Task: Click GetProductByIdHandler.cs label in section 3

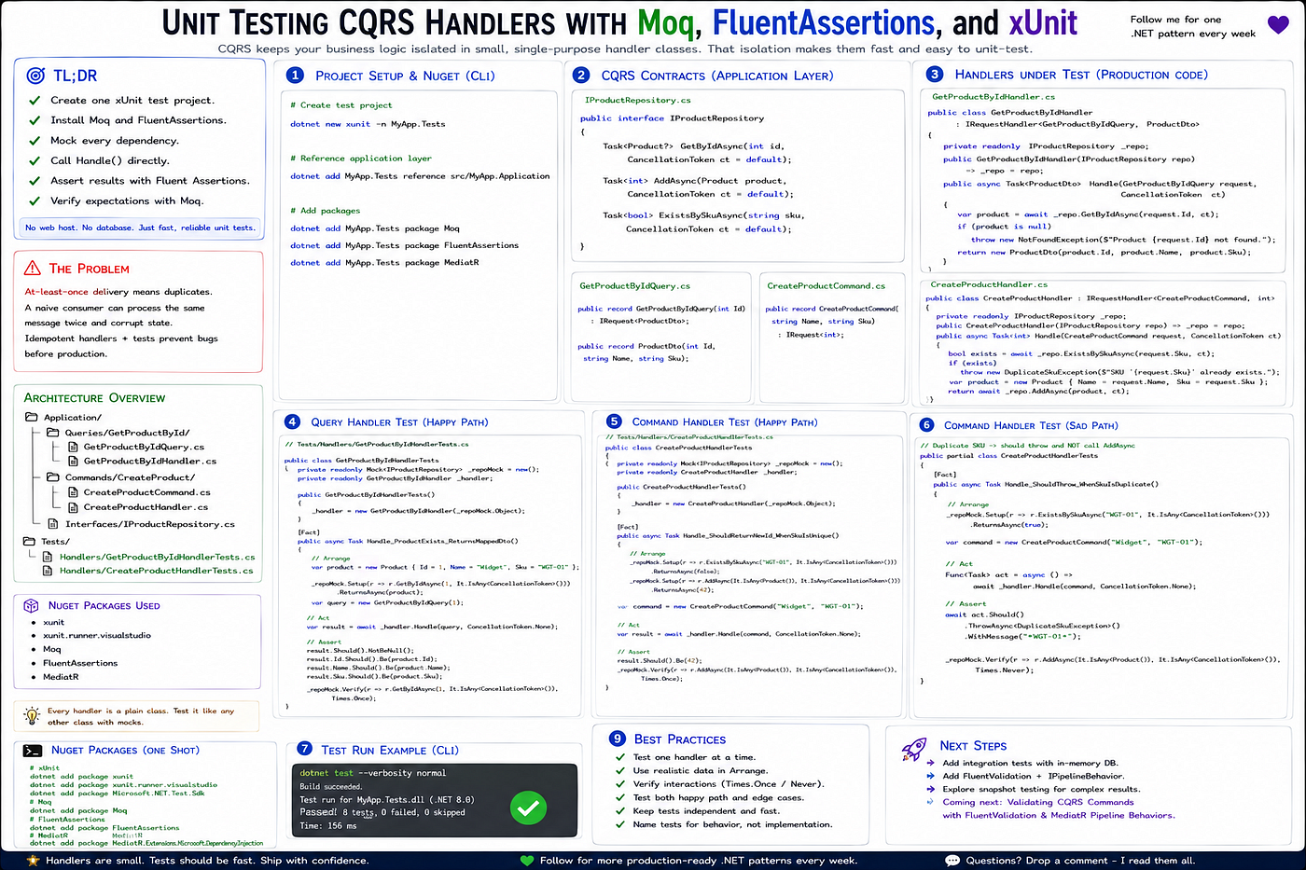Action: point(993,97)
